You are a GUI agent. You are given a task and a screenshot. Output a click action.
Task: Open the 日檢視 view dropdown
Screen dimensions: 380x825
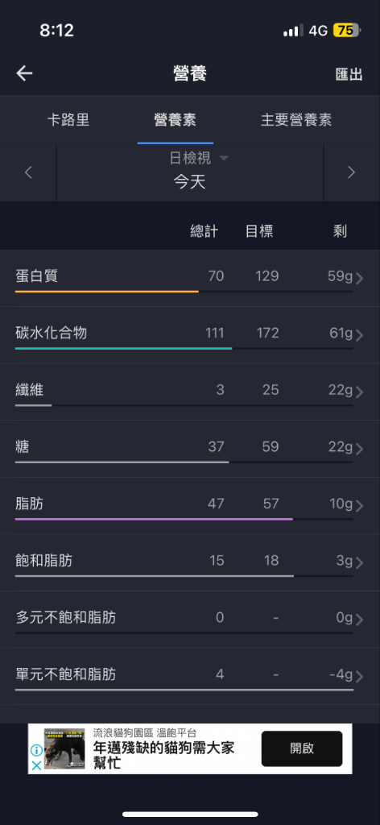[199, 158]
